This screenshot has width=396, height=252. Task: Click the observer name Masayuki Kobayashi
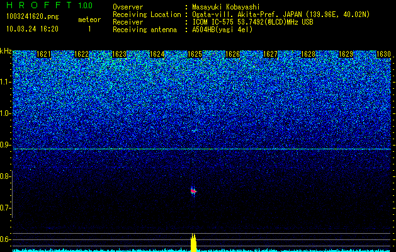[x=226, y=7]
